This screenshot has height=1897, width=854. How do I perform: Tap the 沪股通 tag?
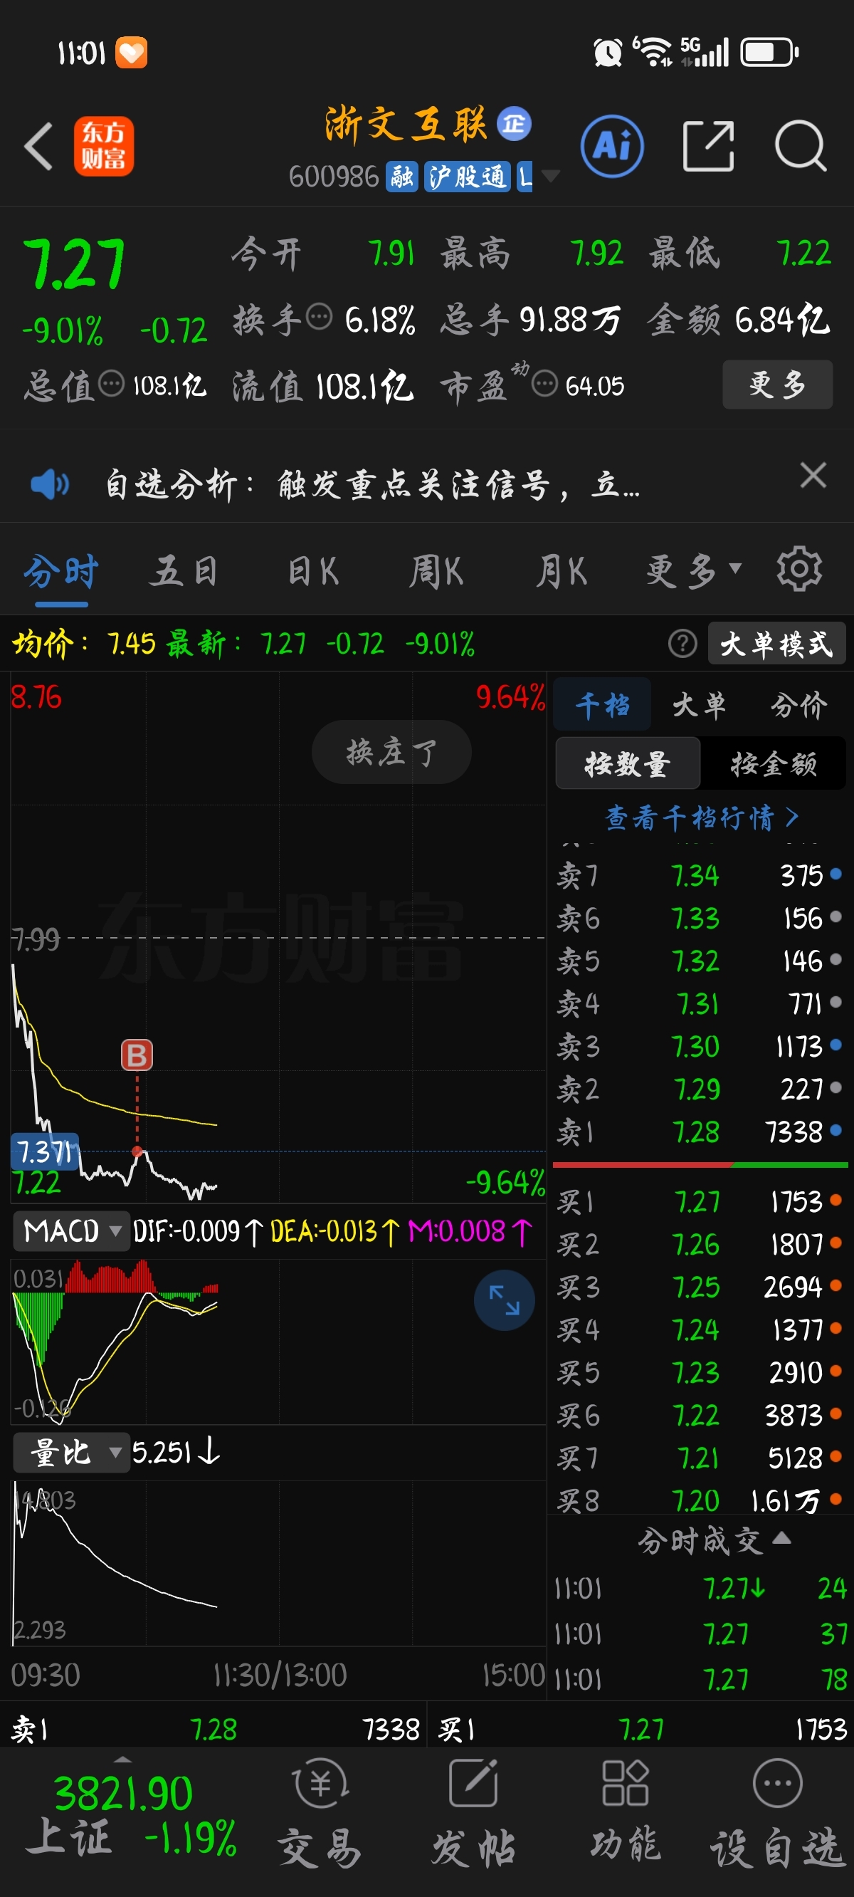tap(467, 177)
